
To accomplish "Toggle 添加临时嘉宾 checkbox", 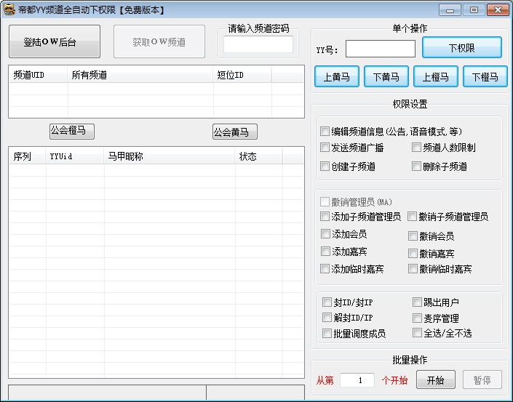I will [325, 269].
